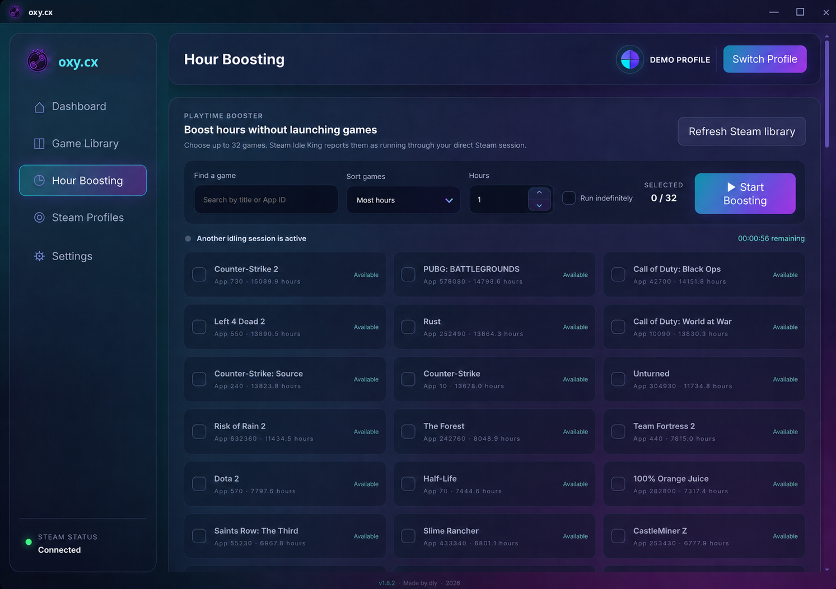Tick the Half-Life game checkbox
This screenshot has height=589, width=836.
click(x=409, y=484)
